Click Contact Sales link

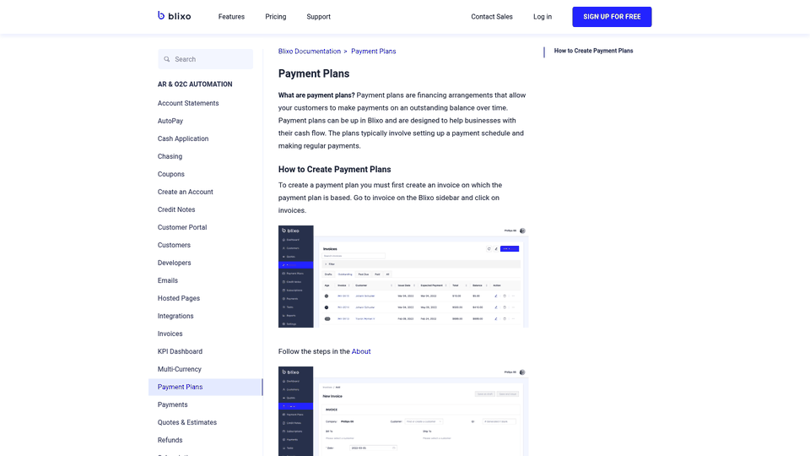click(491, 17)
